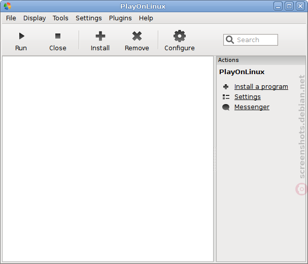Click the splitter handle between panels
Viewport: 308px width, 264px height.
coord(215,159)
